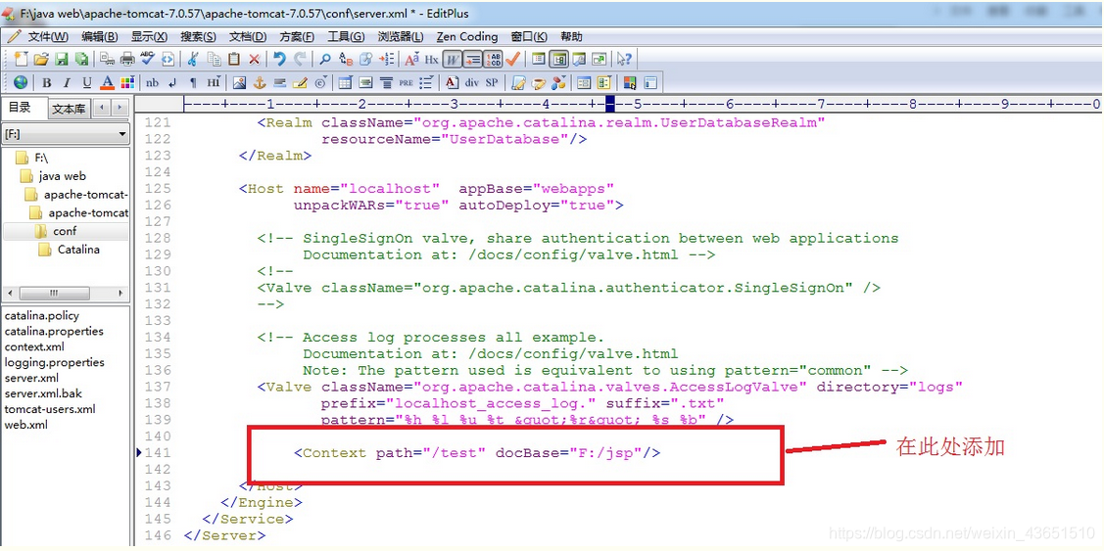
Task: Open Print Preview from the toolbar
Action: pos(107,59)
